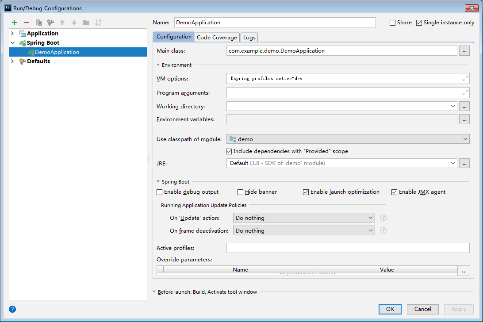Image resolution: width=483 pixels, height=322 pixels.
Task: Remove the selected configuration with the minus icon
Action: click(27, 23)
